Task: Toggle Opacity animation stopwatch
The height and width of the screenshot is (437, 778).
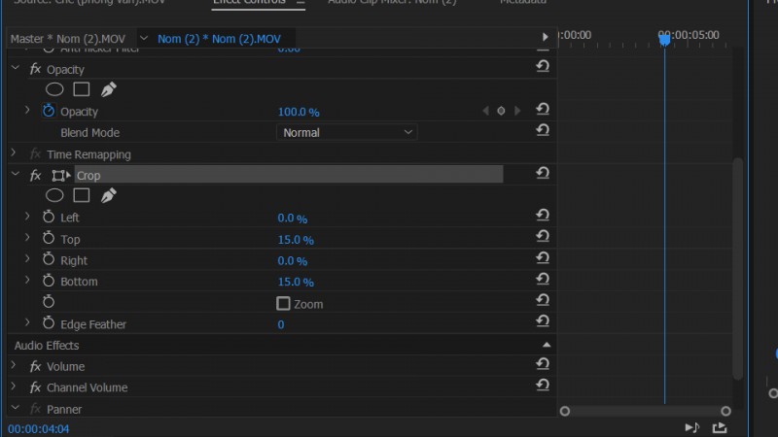Action: tap(48, 111)
